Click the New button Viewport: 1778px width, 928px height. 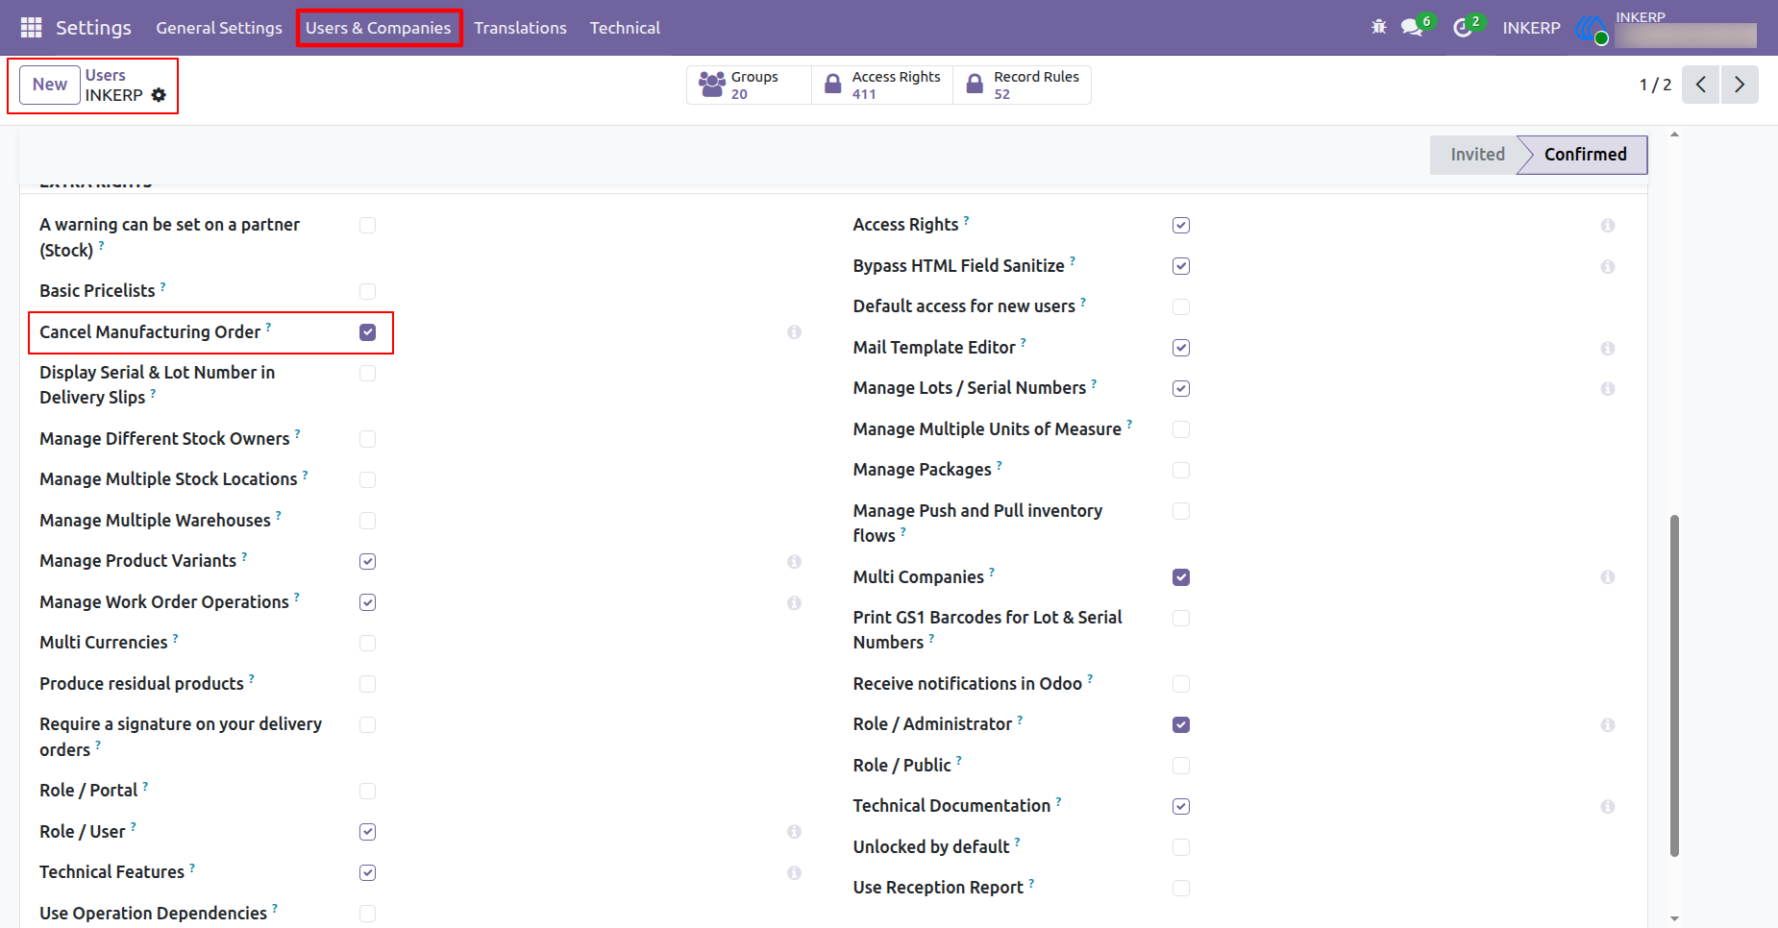(50, 85)
